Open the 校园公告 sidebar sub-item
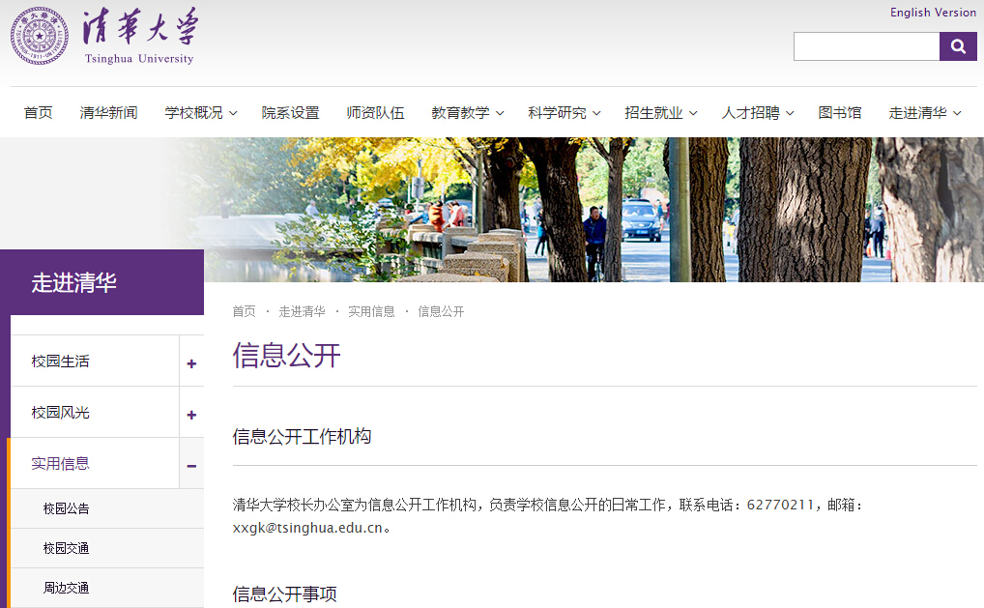This screenshot has height=608, width=984. 66,508
